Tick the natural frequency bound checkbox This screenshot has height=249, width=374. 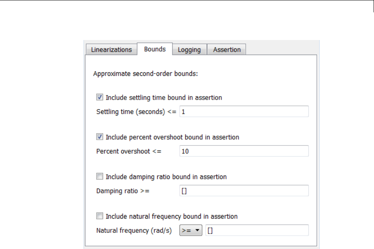100,216
